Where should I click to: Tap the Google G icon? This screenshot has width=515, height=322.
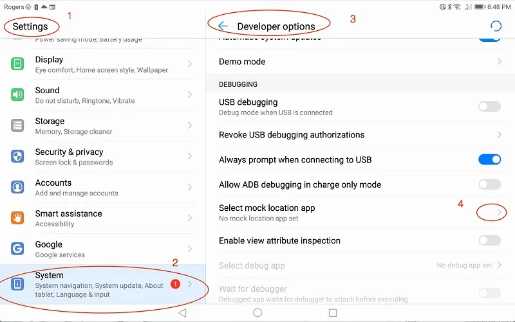[17, 249]
